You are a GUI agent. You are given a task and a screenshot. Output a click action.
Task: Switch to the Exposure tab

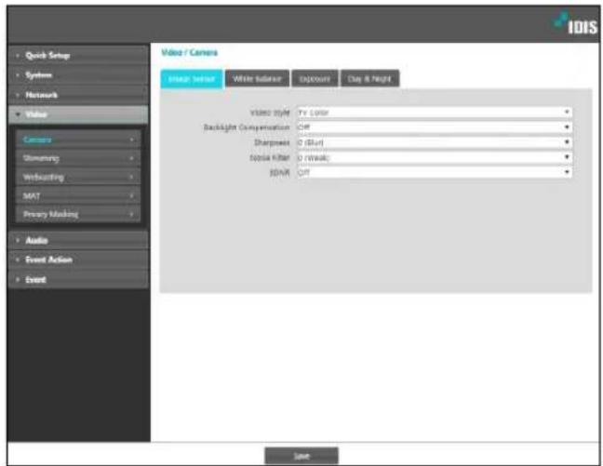click(315, 79)
